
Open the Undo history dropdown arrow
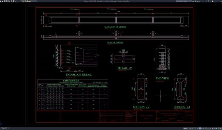click(17, 1)
